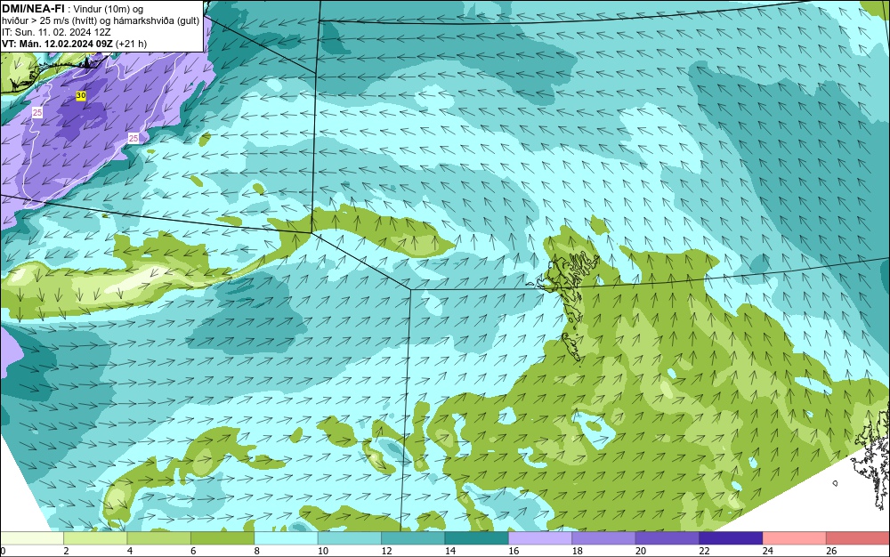Image resolution: width=890 pixels, height=557 pixels.
Task: Pick the dark teal 14–16 m/s legend swatch
Action: coord(477,538)
